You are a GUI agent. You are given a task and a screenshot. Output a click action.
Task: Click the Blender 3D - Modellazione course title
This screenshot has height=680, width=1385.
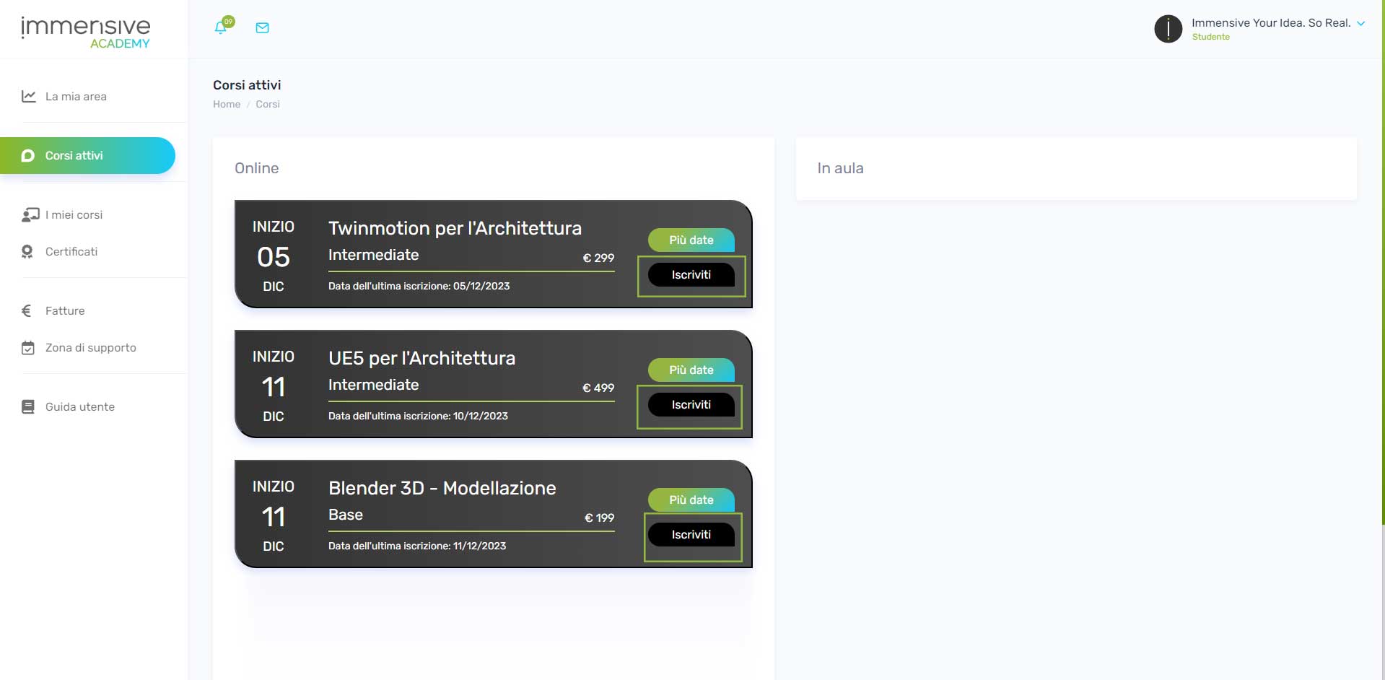pyautogui.click(x=442, y=488)
